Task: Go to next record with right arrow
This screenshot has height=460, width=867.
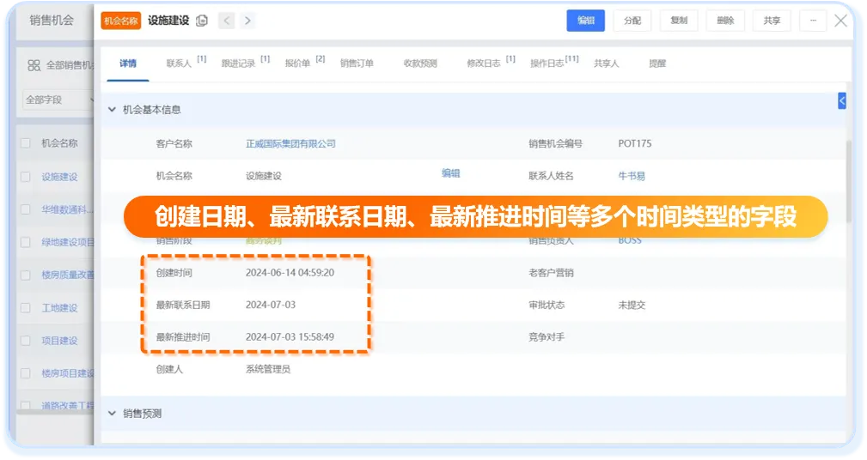Action: pyautogui.click(x=247, y=21)
